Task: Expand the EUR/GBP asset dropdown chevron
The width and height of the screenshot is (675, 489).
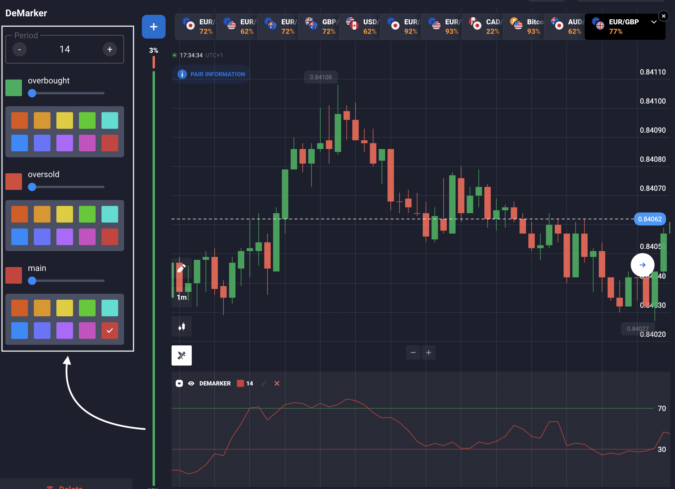Action: click(654, 22)
